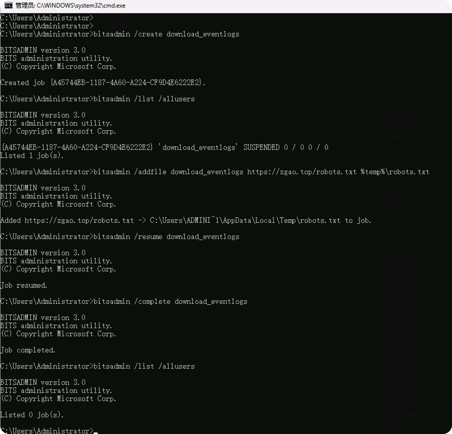
Task: Click the https://zgao.top/robots.txt URL in addfile command
Action: click(x=302, y=172)
